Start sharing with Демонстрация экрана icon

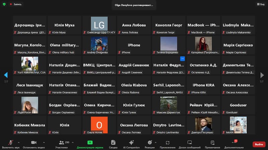(x=90, y=143)
